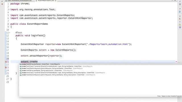Close the ExtentReportDemo.java tab with its X
182x102 pixels.
(56, 1)
